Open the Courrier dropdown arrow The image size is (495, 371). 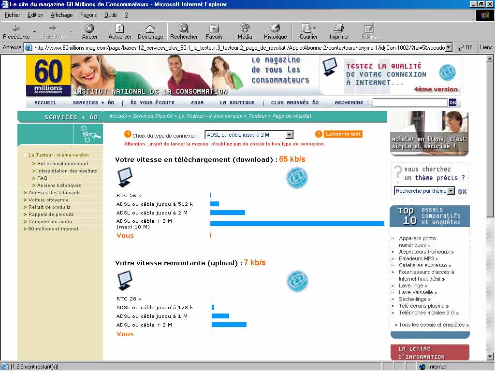coord(314,29)
